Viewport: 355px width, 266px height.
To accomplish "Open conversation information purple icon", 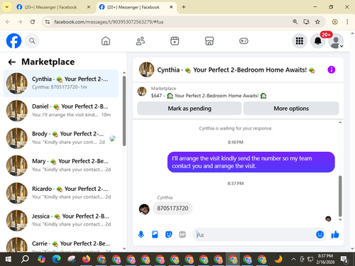I will coord(332,70).
